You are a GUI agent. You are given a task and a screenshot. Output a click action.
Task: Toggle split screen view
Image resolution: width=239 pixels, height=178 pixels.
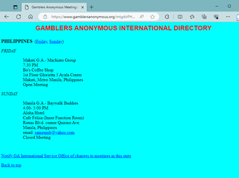click(180, 17)
